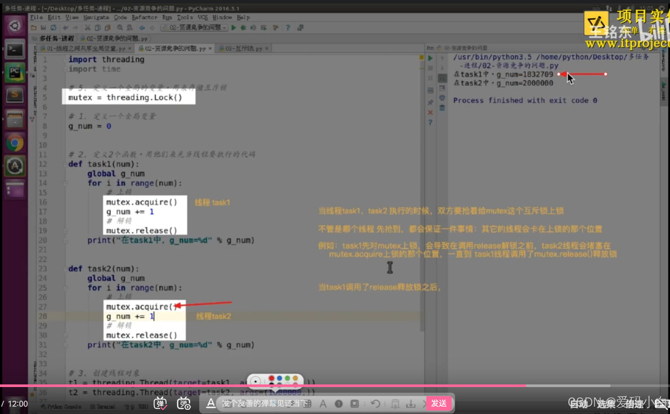Click the Run with Coverage icon
670x414 pixels.
(x=254, y=28)
